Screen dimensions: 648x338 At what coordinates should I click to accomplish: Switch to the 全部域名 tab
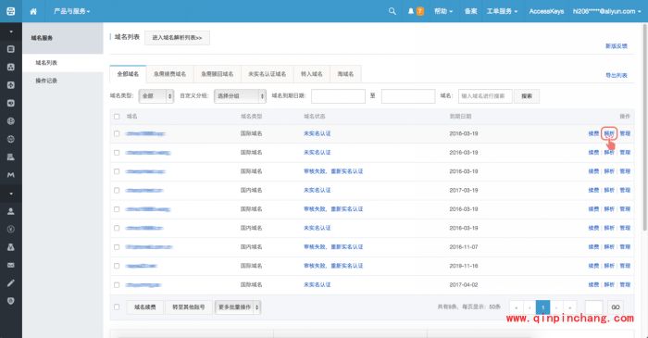click(128, 74)
